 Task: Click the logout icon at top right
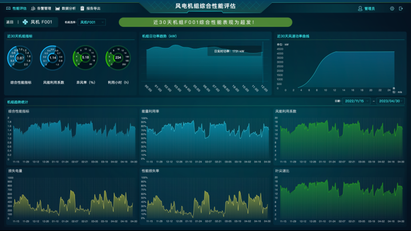tap(402, 9)
